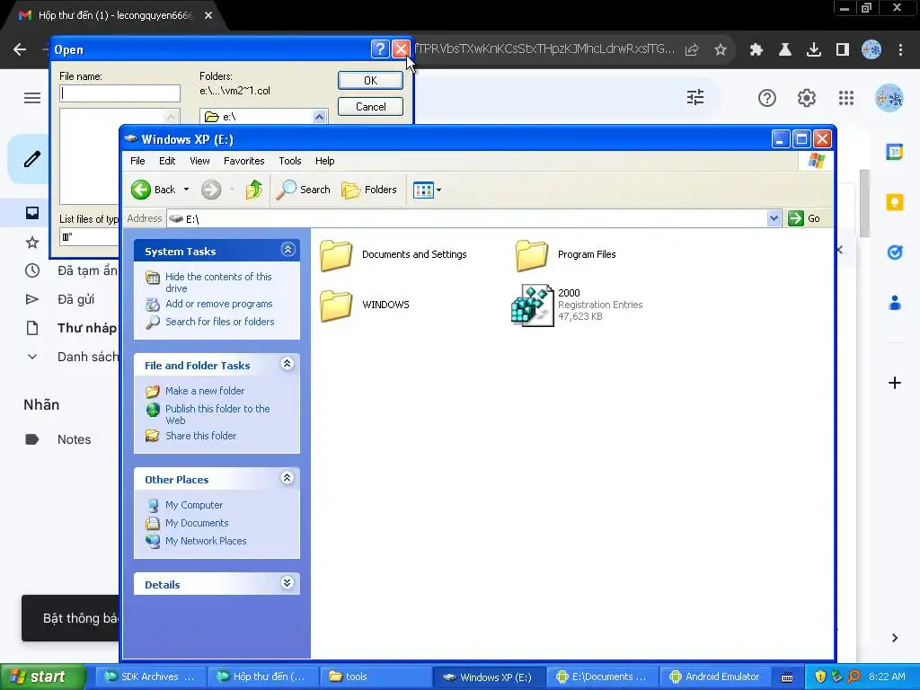Click Share this folder
920x690 pixels.
(200, 436)
